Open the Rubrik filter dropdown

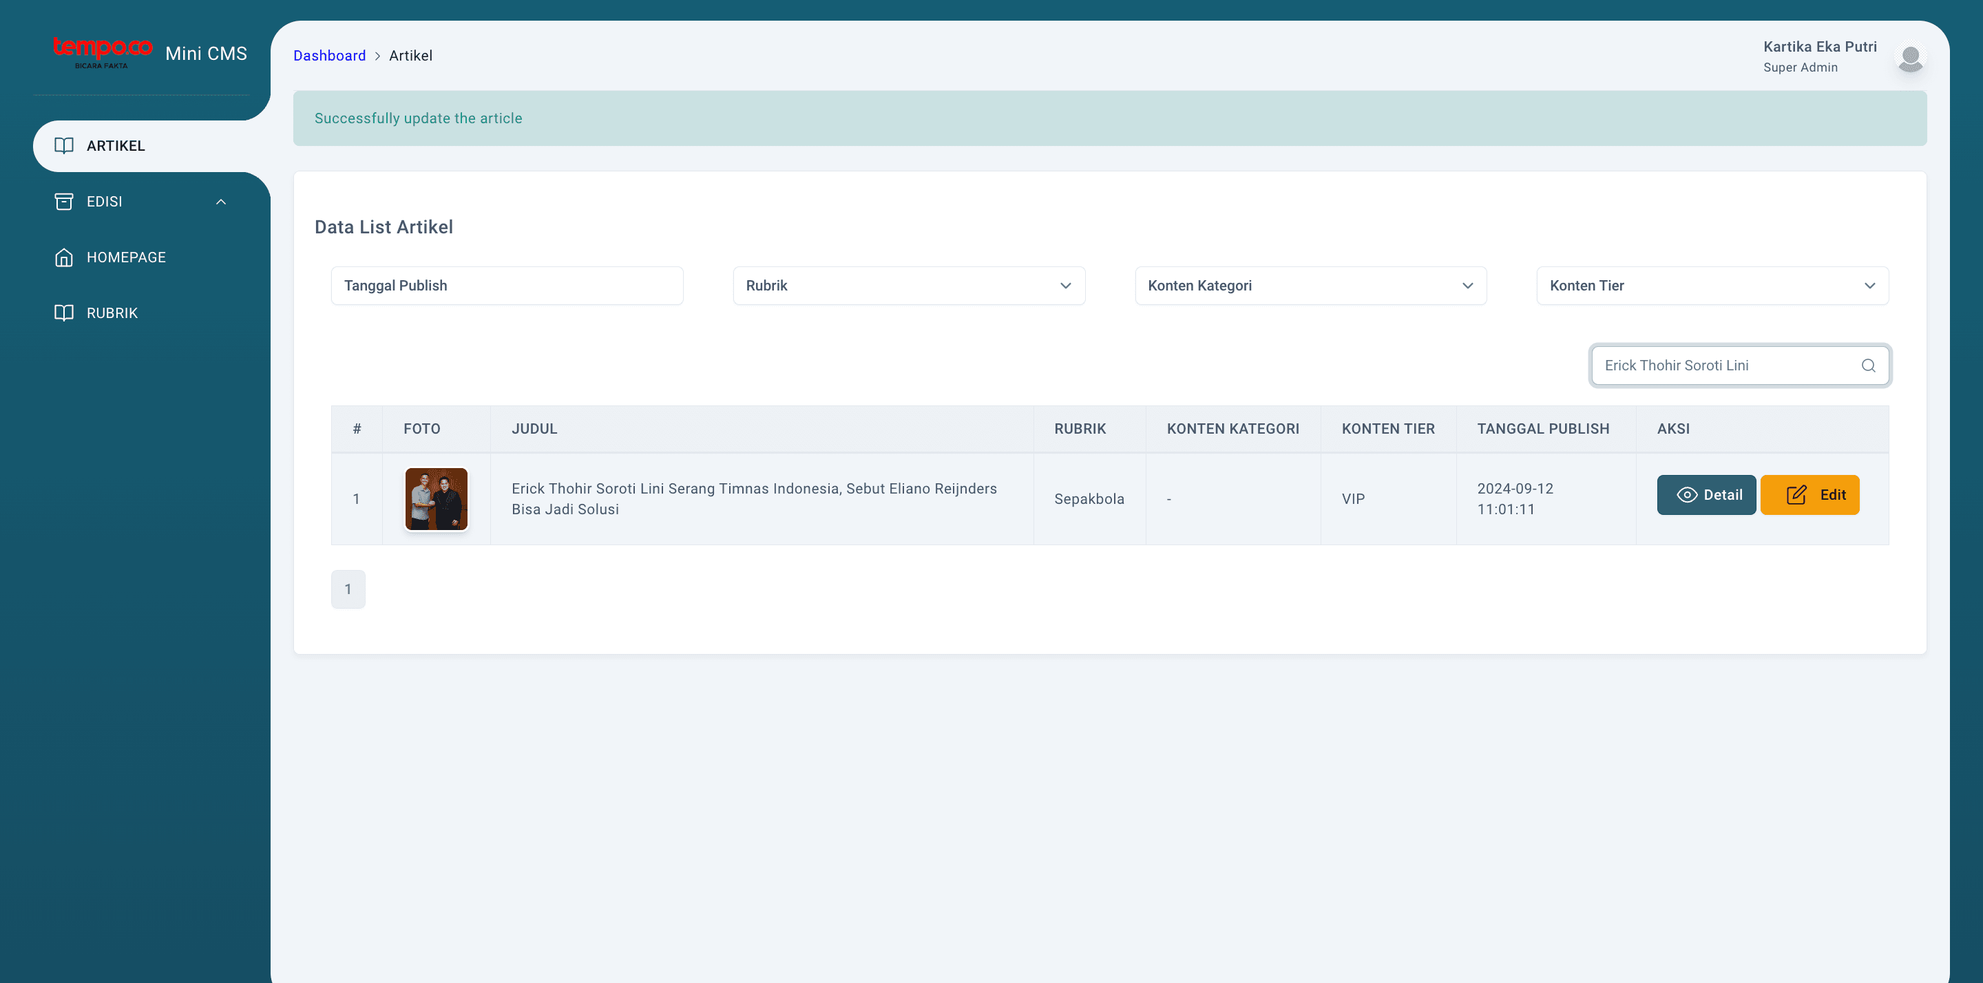tap(908, 286)
